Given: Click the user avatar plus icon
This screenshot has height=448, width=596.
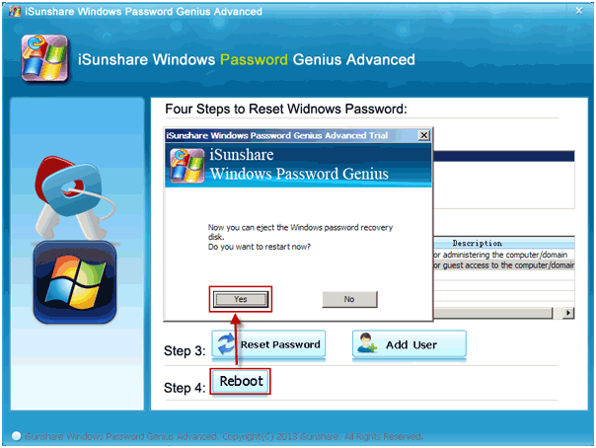Looking at the screenshot, I should [367, 343].
